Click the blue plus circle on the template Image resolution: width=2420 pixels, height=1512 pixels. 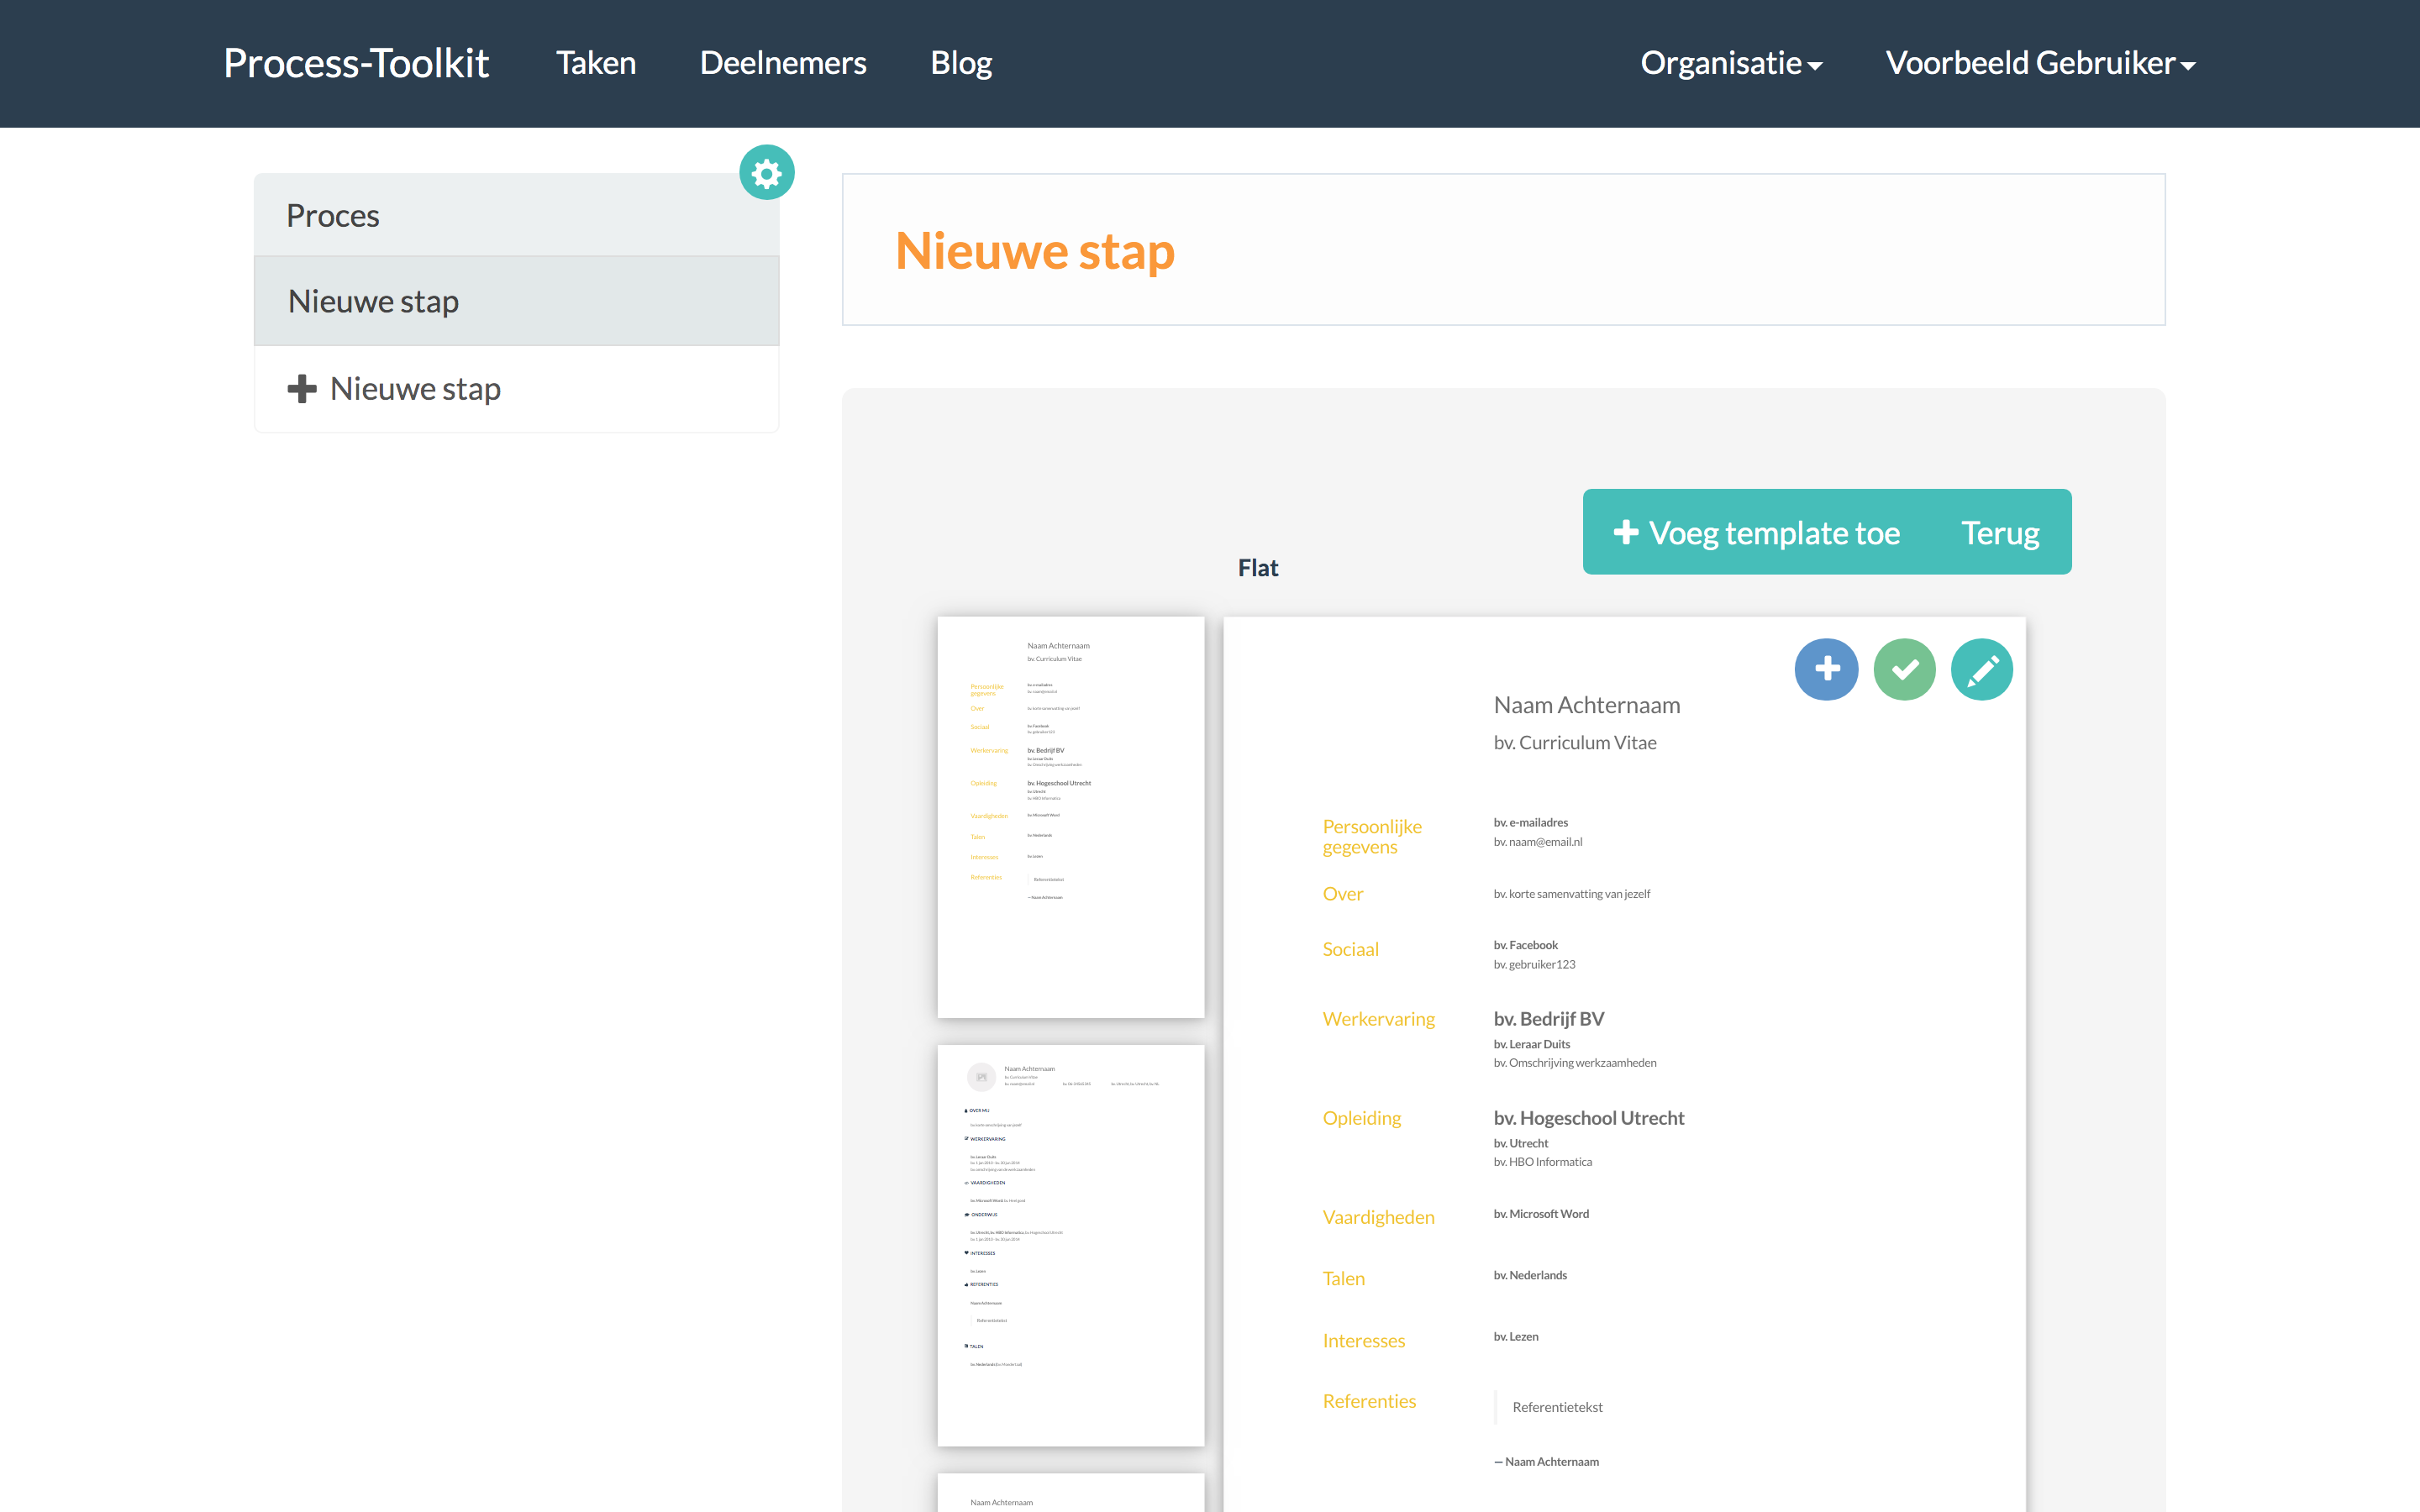(1826, 669)
